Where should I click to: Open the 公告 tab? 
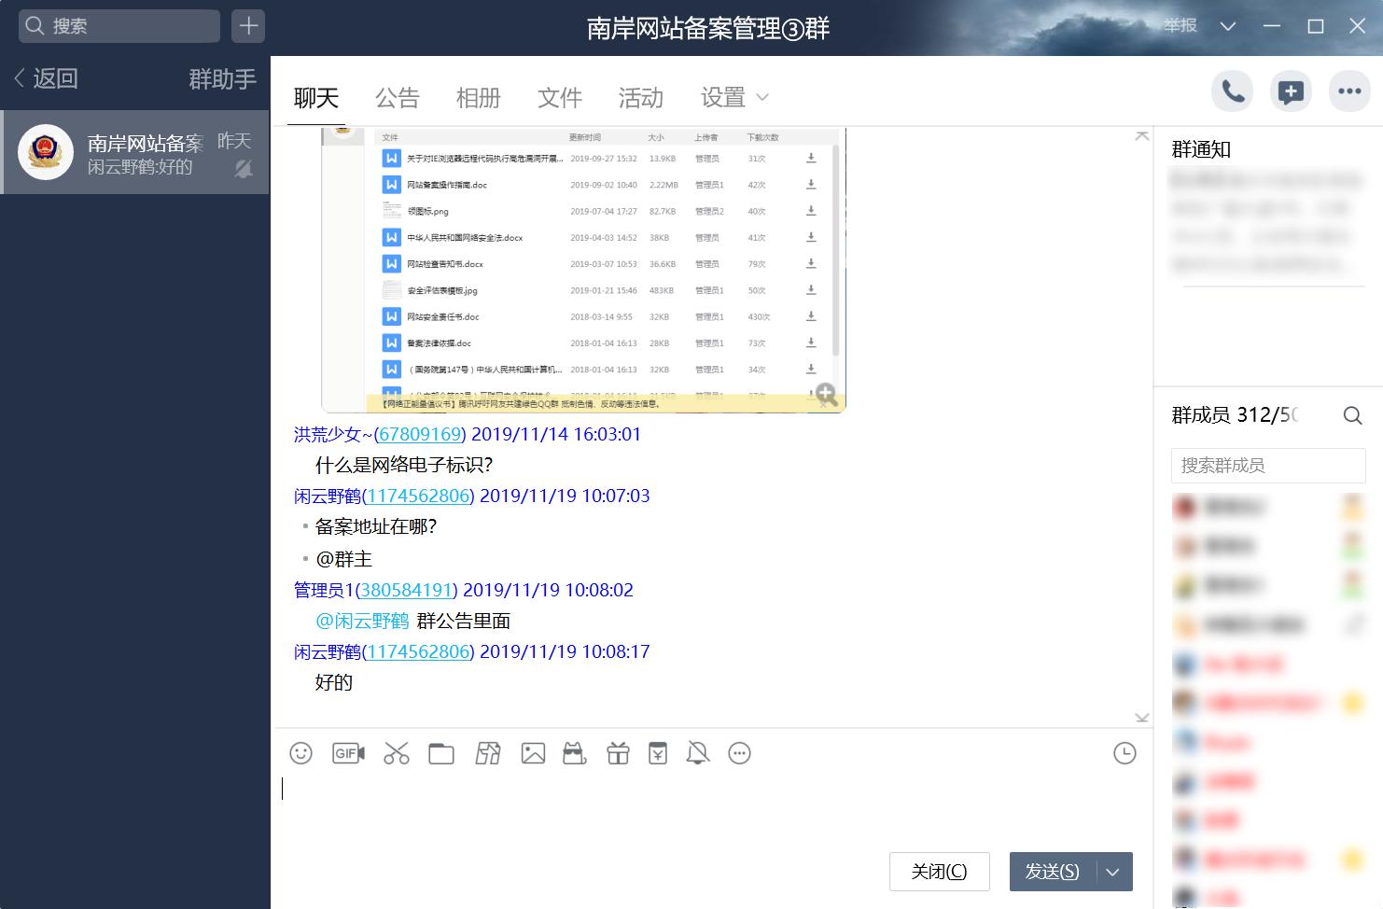coord(398,98)
